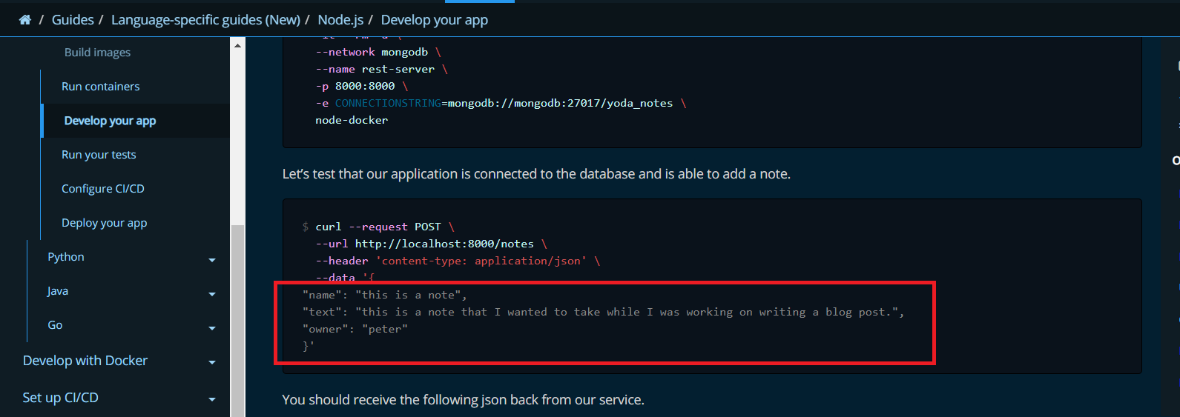Open the Python guide section

click(x=66, y=257)
